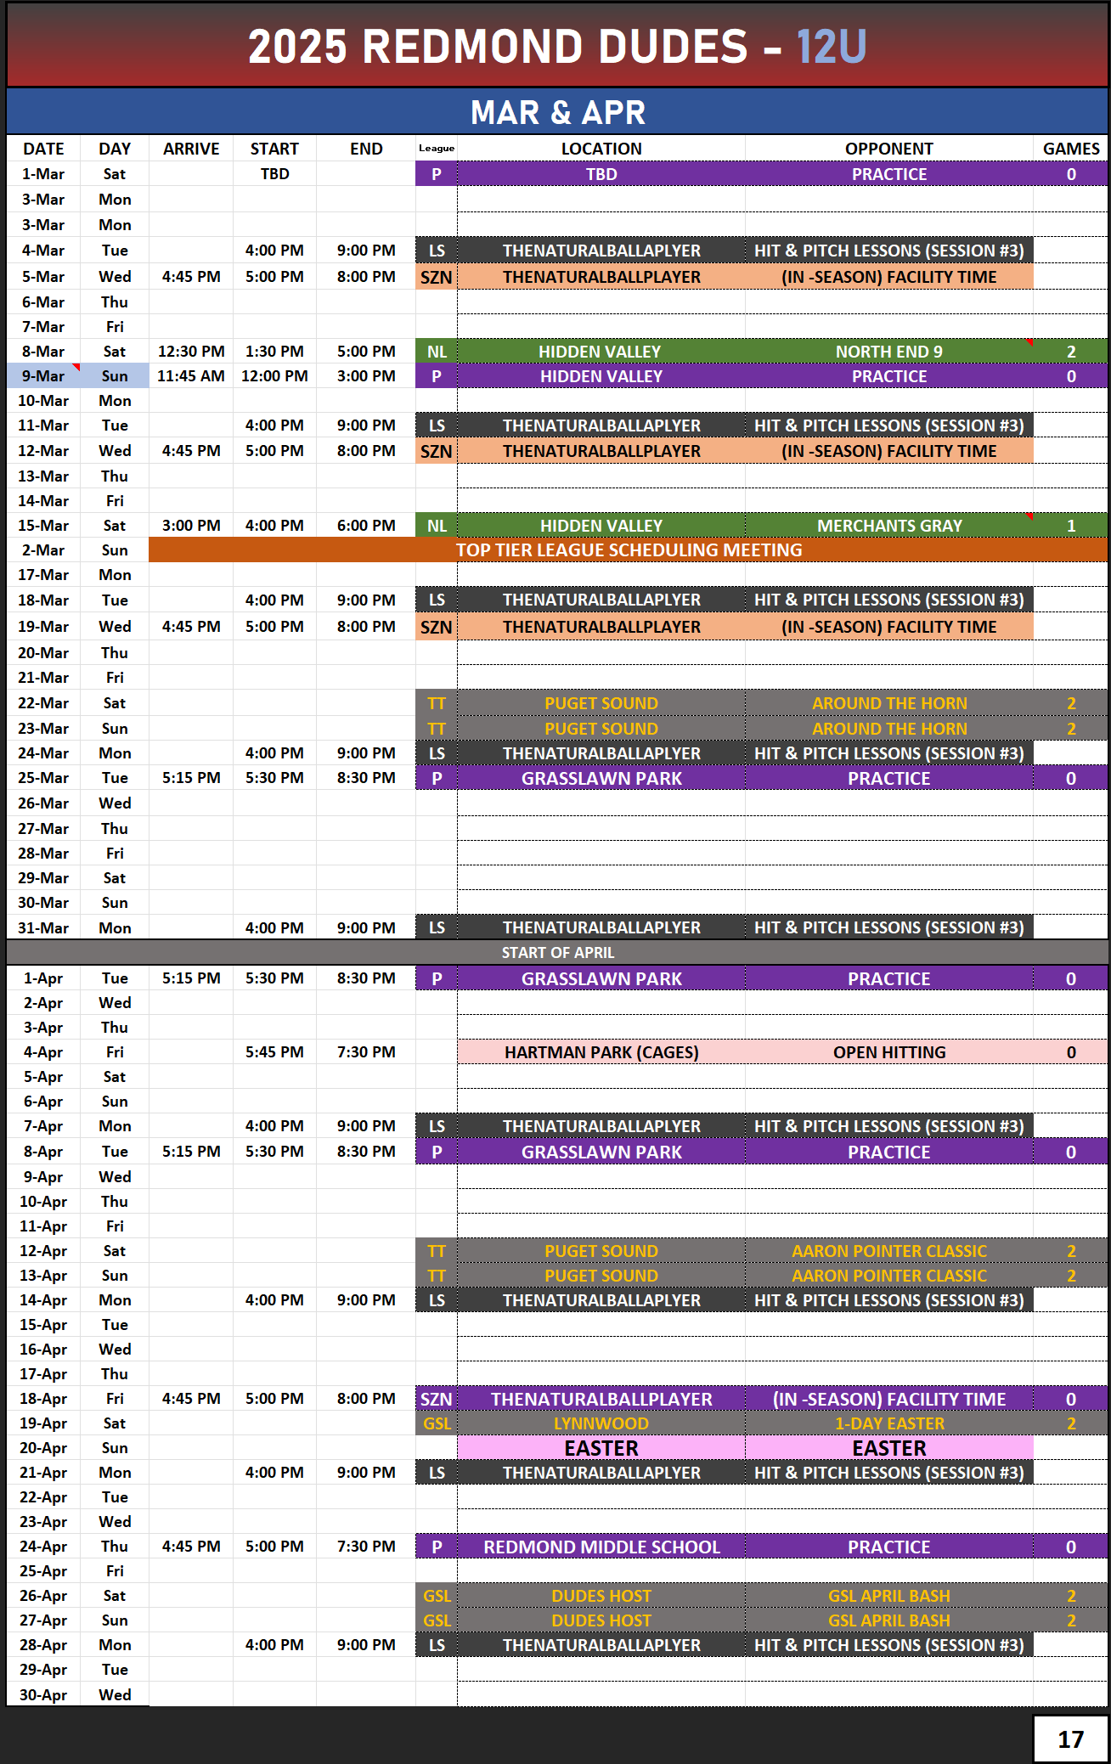This screenshot has height=1764, width=1111.
Task: Select the ARRIVE column header
Action: point(191,149)
